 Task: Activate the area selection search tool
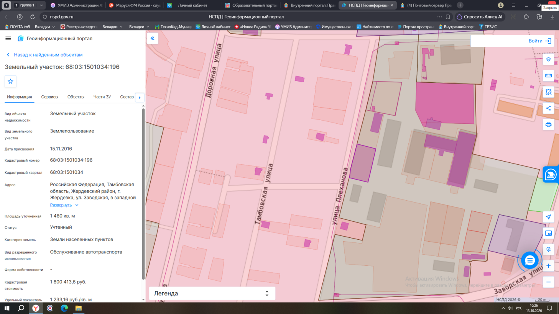pos(549,92)
